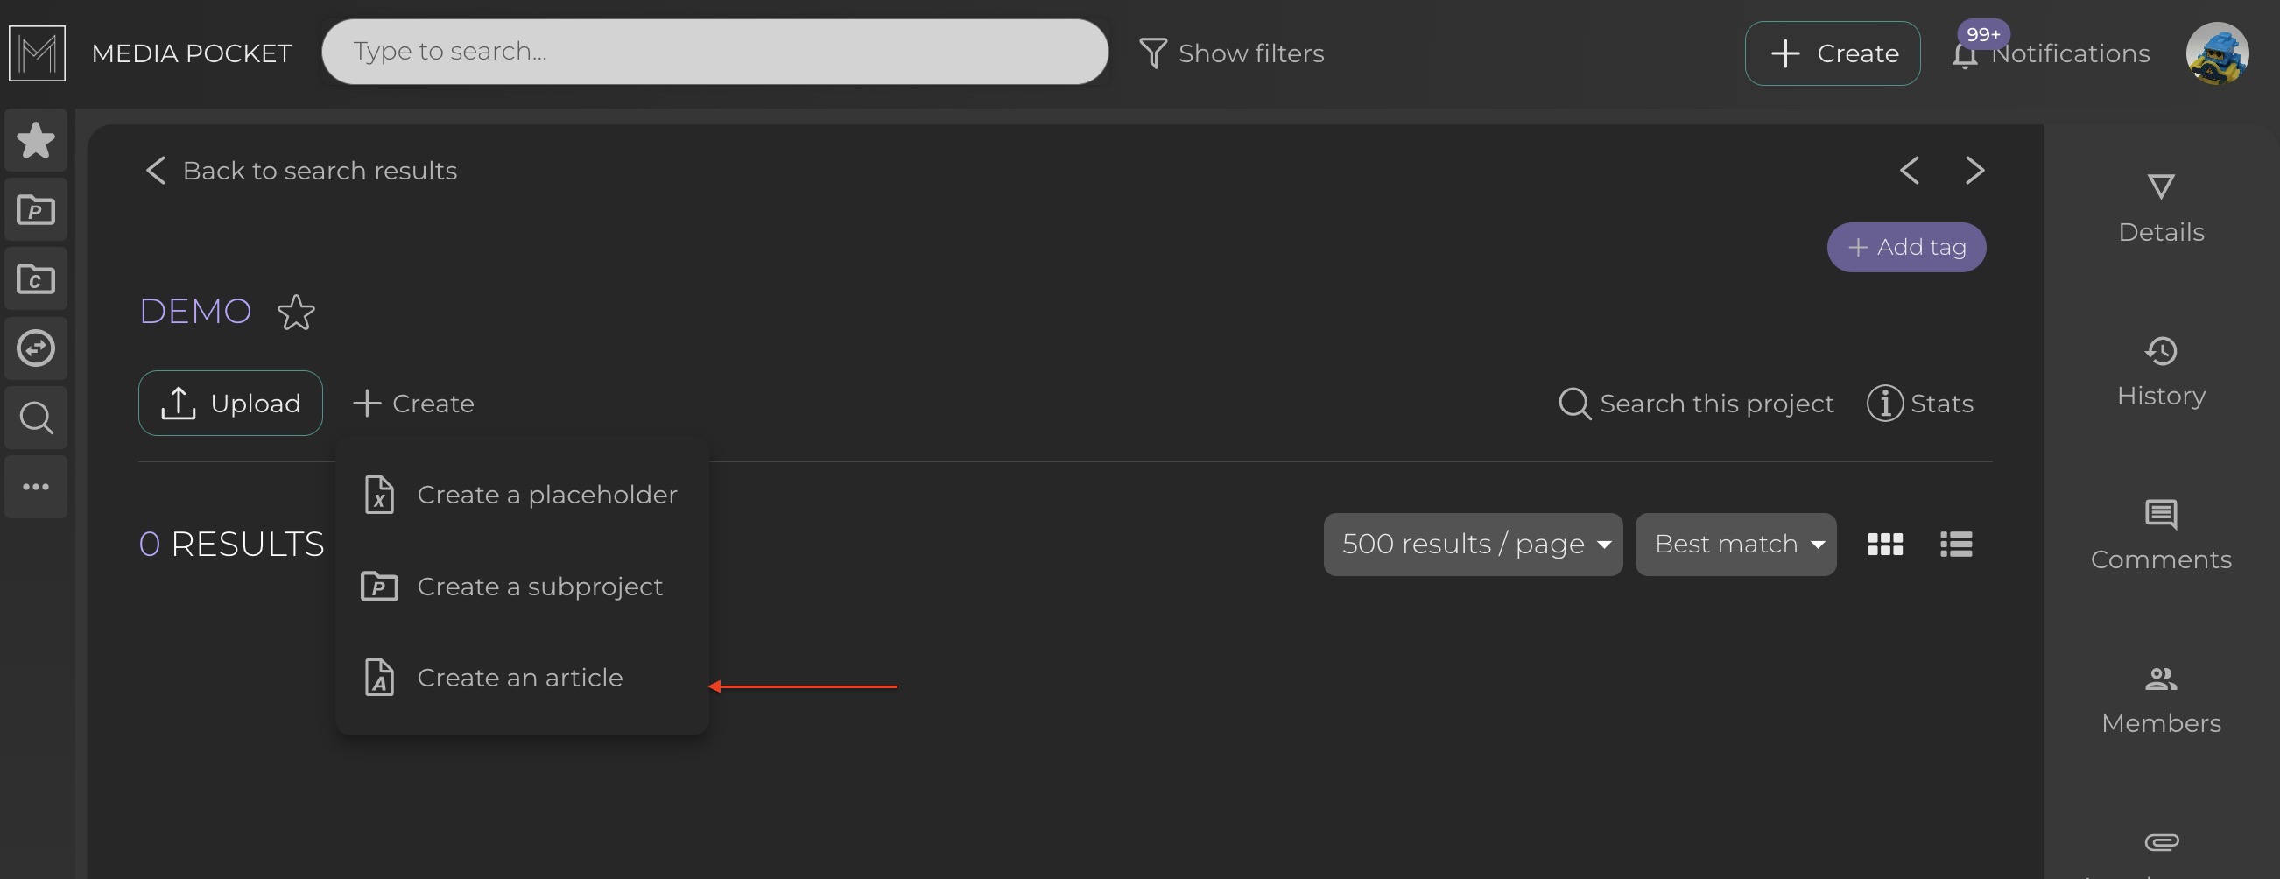Open the Collections folder sidebar icon
This screenshot has height=879, width=2280.
click(35, 278)
